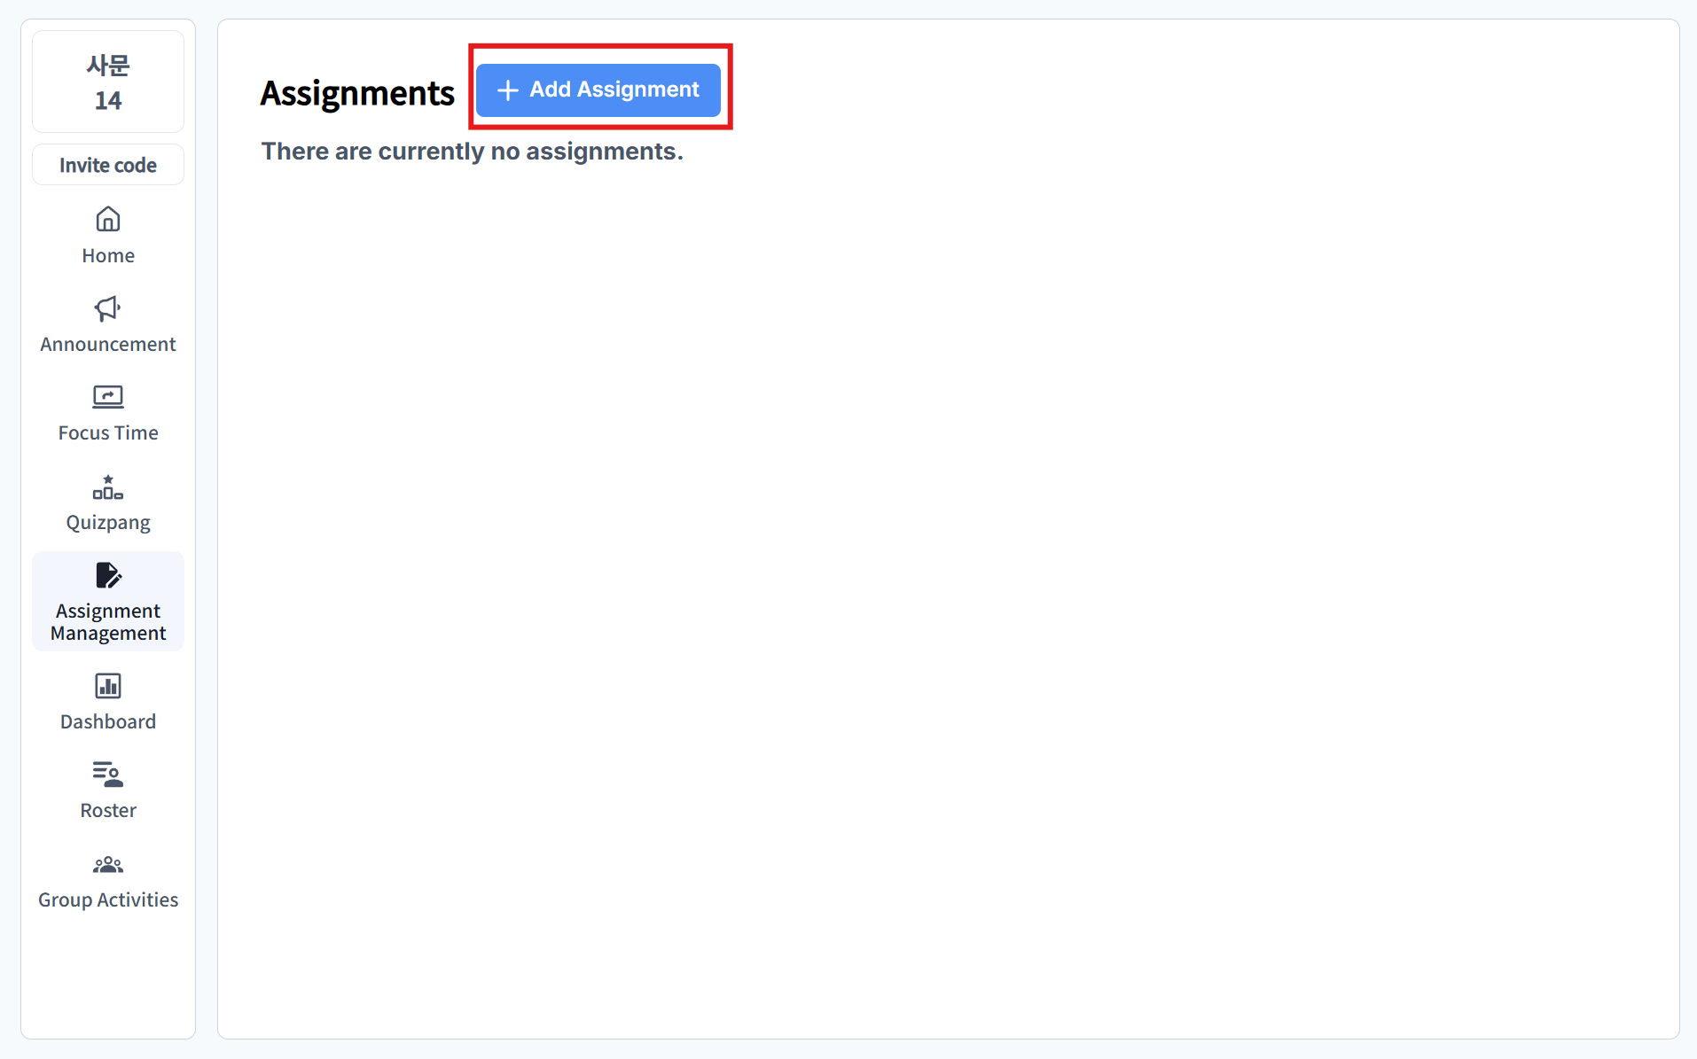Open the Invite code button
This screenshot has height=1059, width=1697.
point(108,165)
